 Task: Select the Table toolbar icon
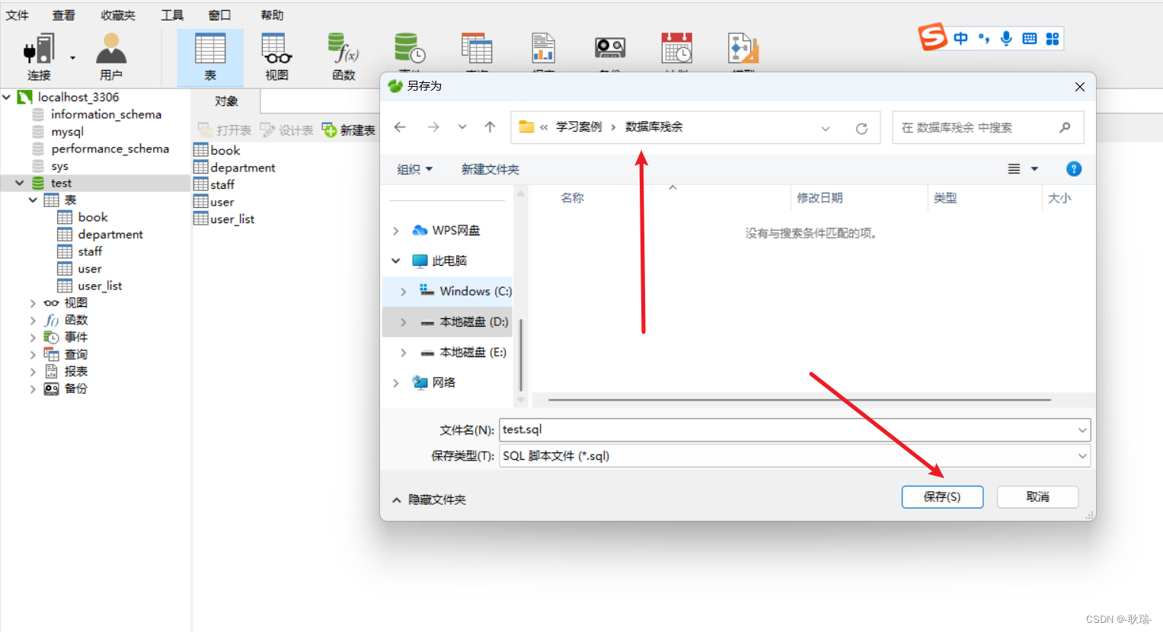coord(210,57)
